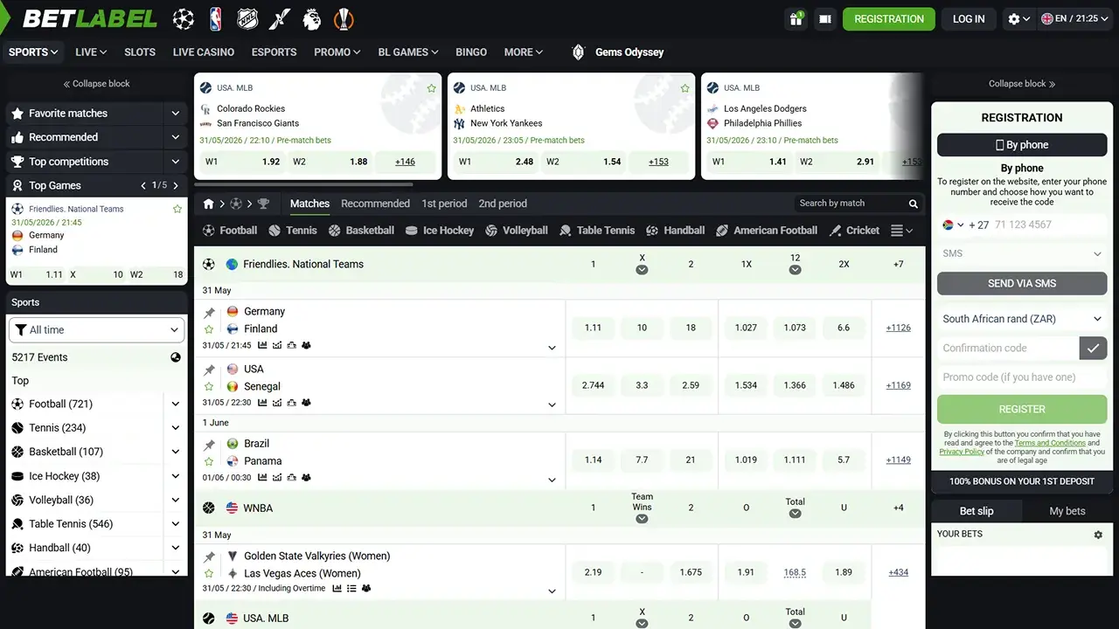The height and width of the screenshot is (629, 1119).
Task: Open the football league icon in header
Action: (x=184, y=18)
